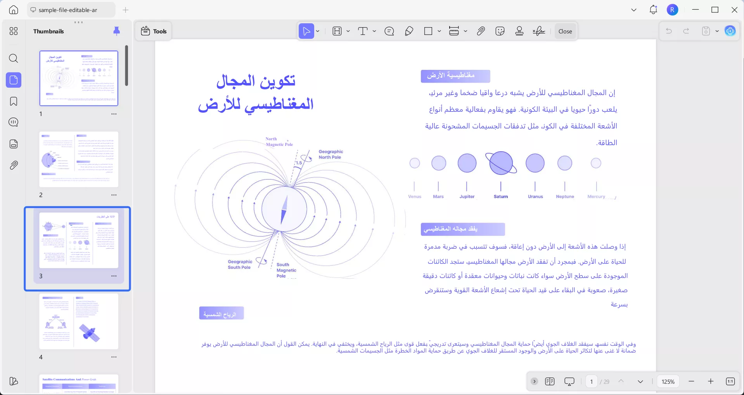This screenshot has width=744, height=395.
Task: Attach a file using the paperclip tool
Action: 481,31
